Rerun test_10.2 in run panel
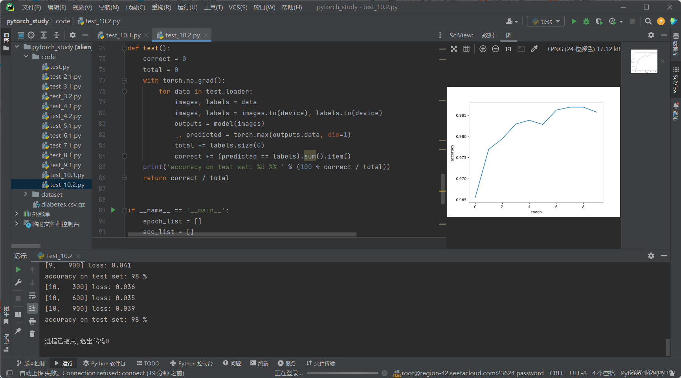The height and width of the screenshot is (378, 681). (x=18, y=269)
